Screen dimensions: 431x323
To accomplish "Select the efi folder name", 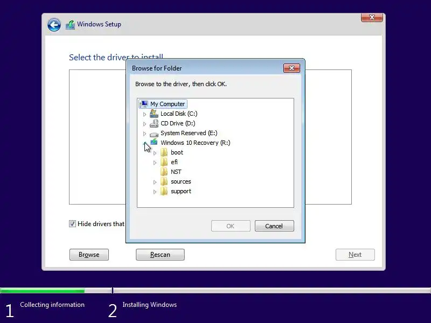I will click(174, 162).
